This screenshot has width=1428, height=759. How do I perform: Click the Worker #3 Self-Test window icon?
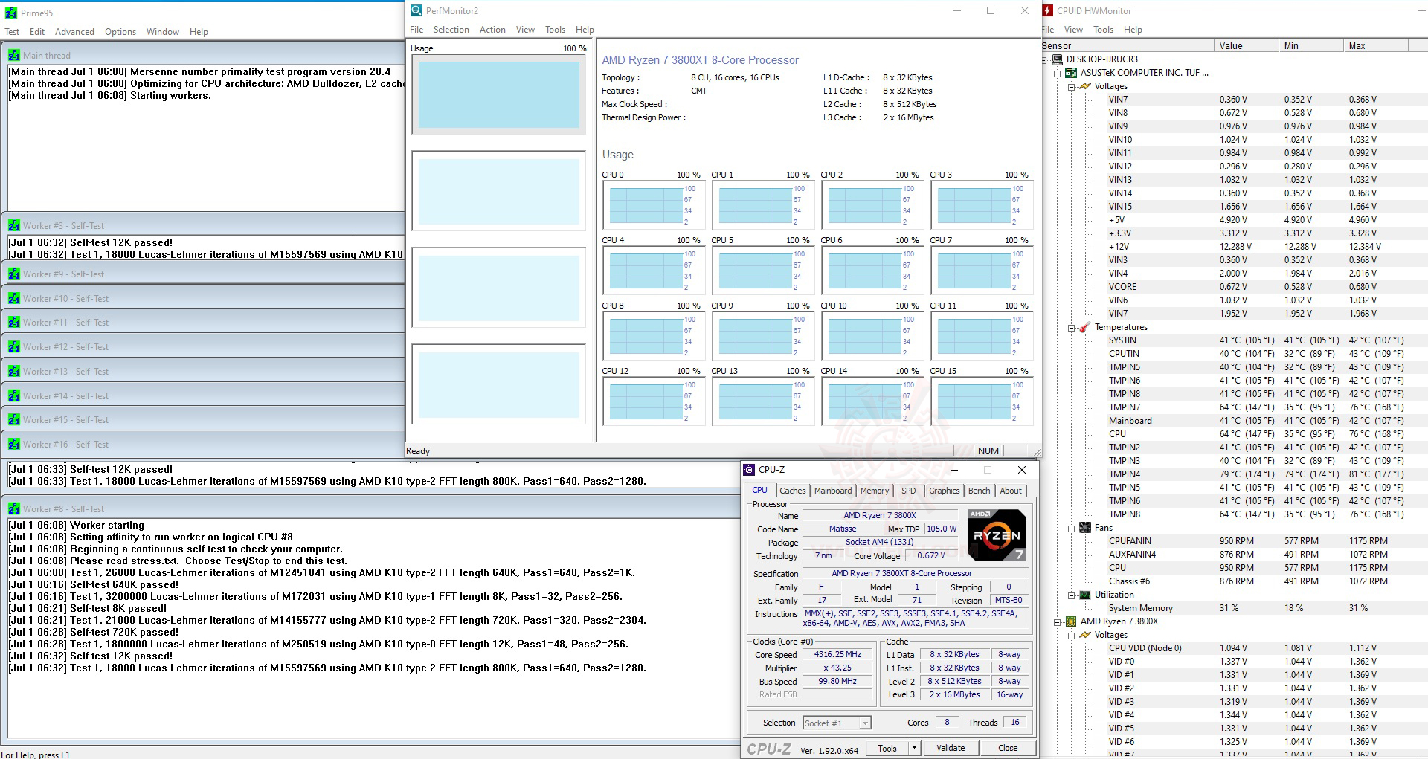click(14, 225)
